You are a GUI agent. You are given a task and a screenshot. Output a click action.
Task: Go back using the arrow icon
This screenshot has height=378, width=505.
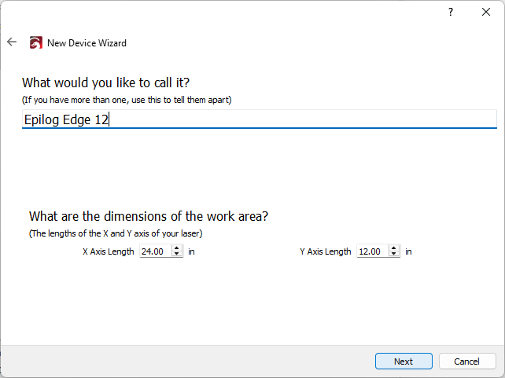tap(12, 42)
